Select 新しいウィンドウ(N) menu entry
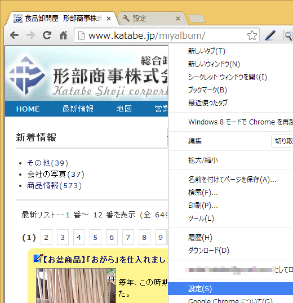 click(x=230, y=64)
